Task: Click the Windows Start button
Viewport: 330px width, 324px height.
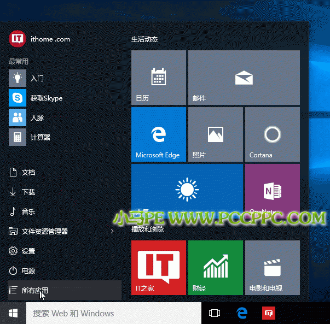Action: 13,314
